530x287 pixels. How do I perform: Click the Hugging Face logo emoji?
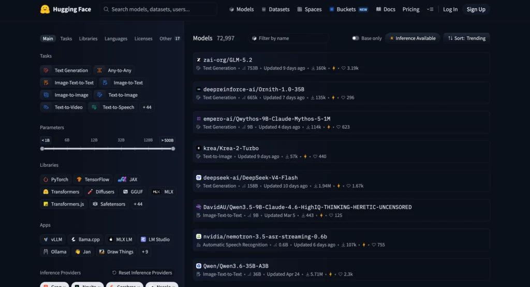tap(45, 9)
